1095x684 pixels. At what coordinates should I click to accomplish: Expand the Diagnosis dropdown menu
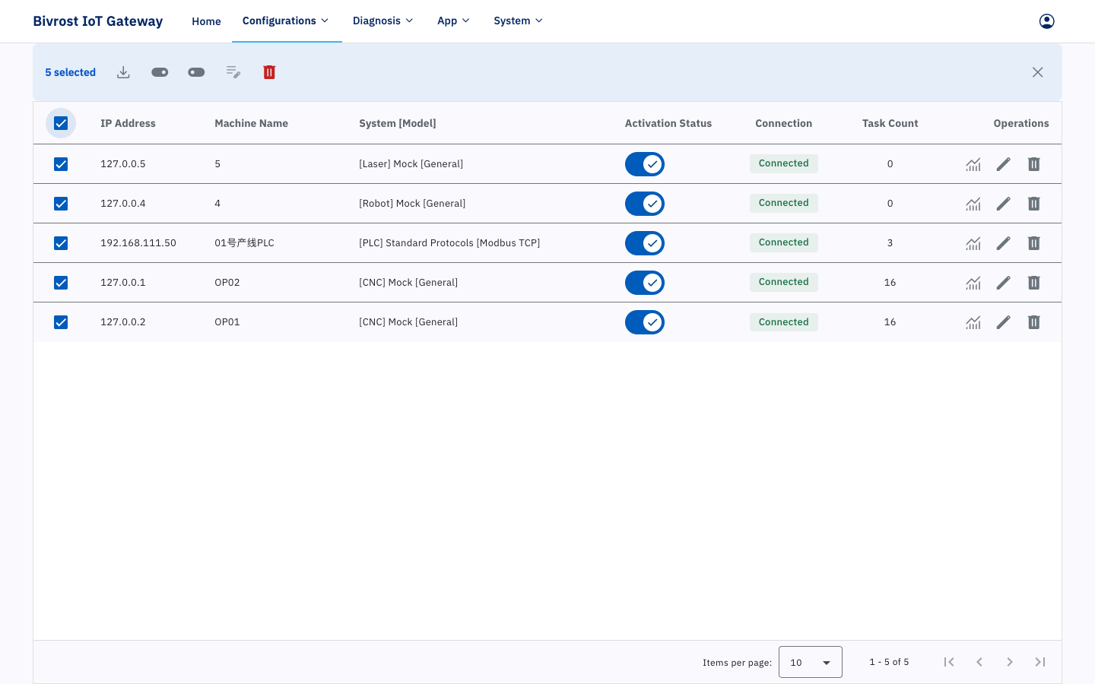pos(383,21)
